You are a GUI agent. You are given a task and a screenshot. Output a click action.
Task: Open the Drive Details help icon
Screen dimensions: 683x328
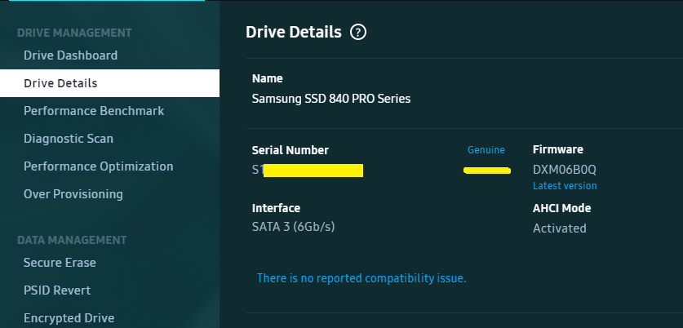[358, 33]
